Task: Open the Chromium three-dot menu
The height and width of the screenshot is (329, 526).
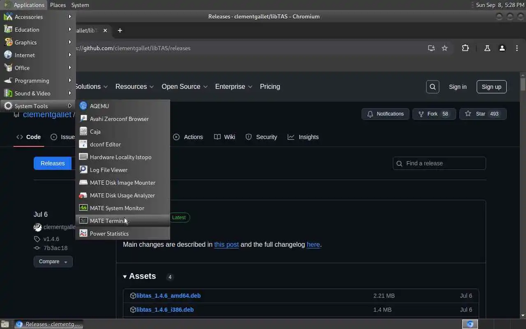Action: point(517,48)
